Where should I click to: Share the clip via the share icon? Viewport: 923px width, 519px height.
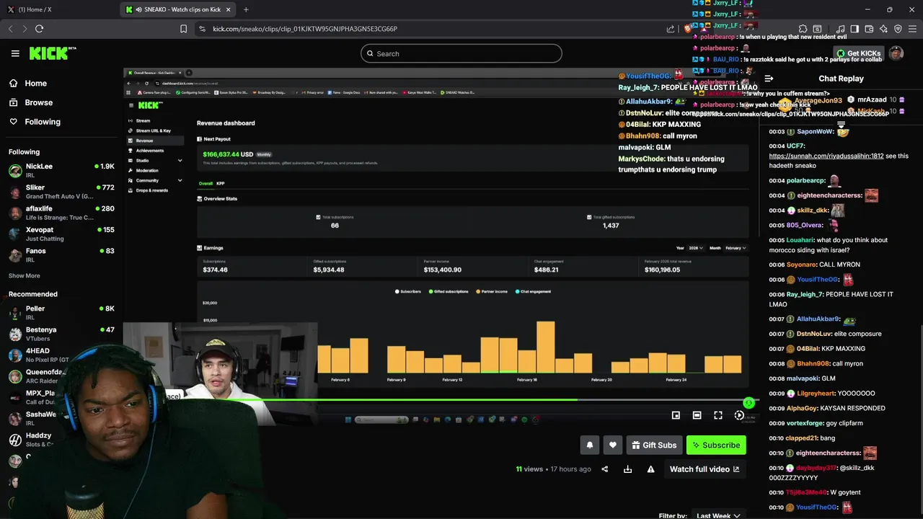[x=604, y=469]
